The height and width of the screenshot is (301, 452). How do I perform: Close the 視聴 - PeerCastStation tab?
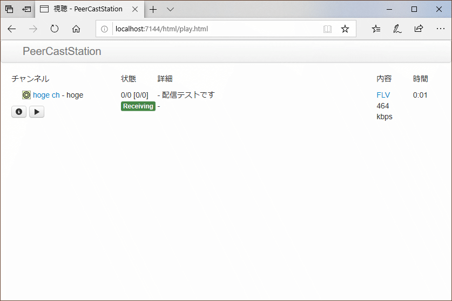pos(135,9)
